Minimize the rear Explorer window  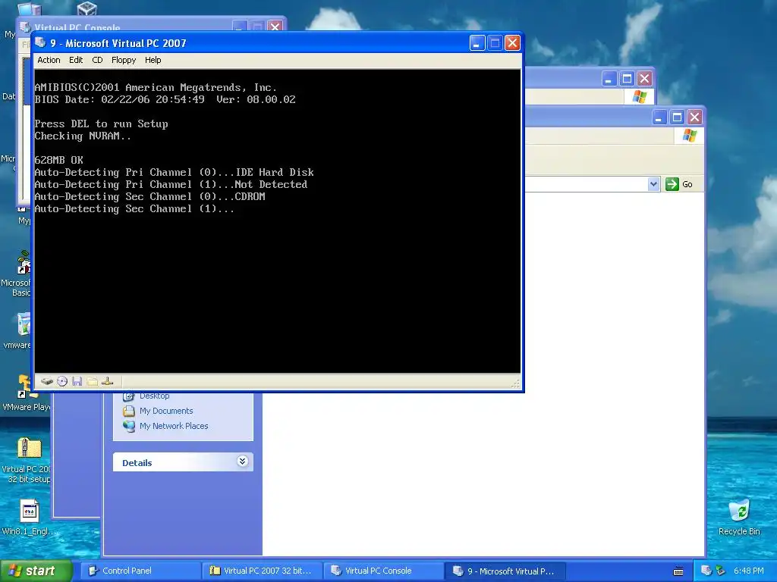pos(609,78)
